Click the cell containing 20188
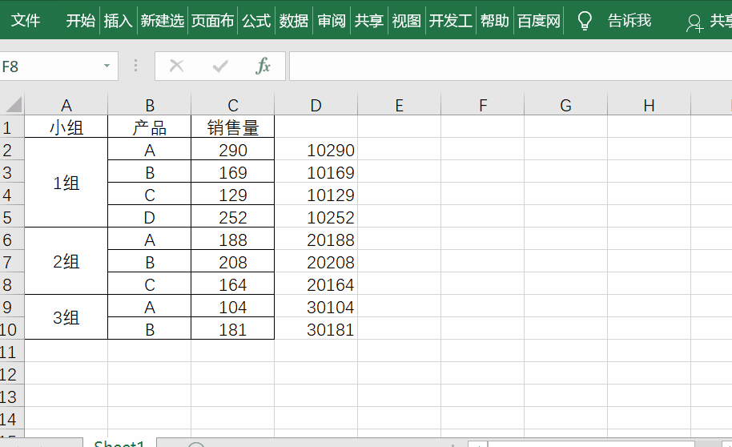This screenshot has height=447, width=732. point(316,240)
